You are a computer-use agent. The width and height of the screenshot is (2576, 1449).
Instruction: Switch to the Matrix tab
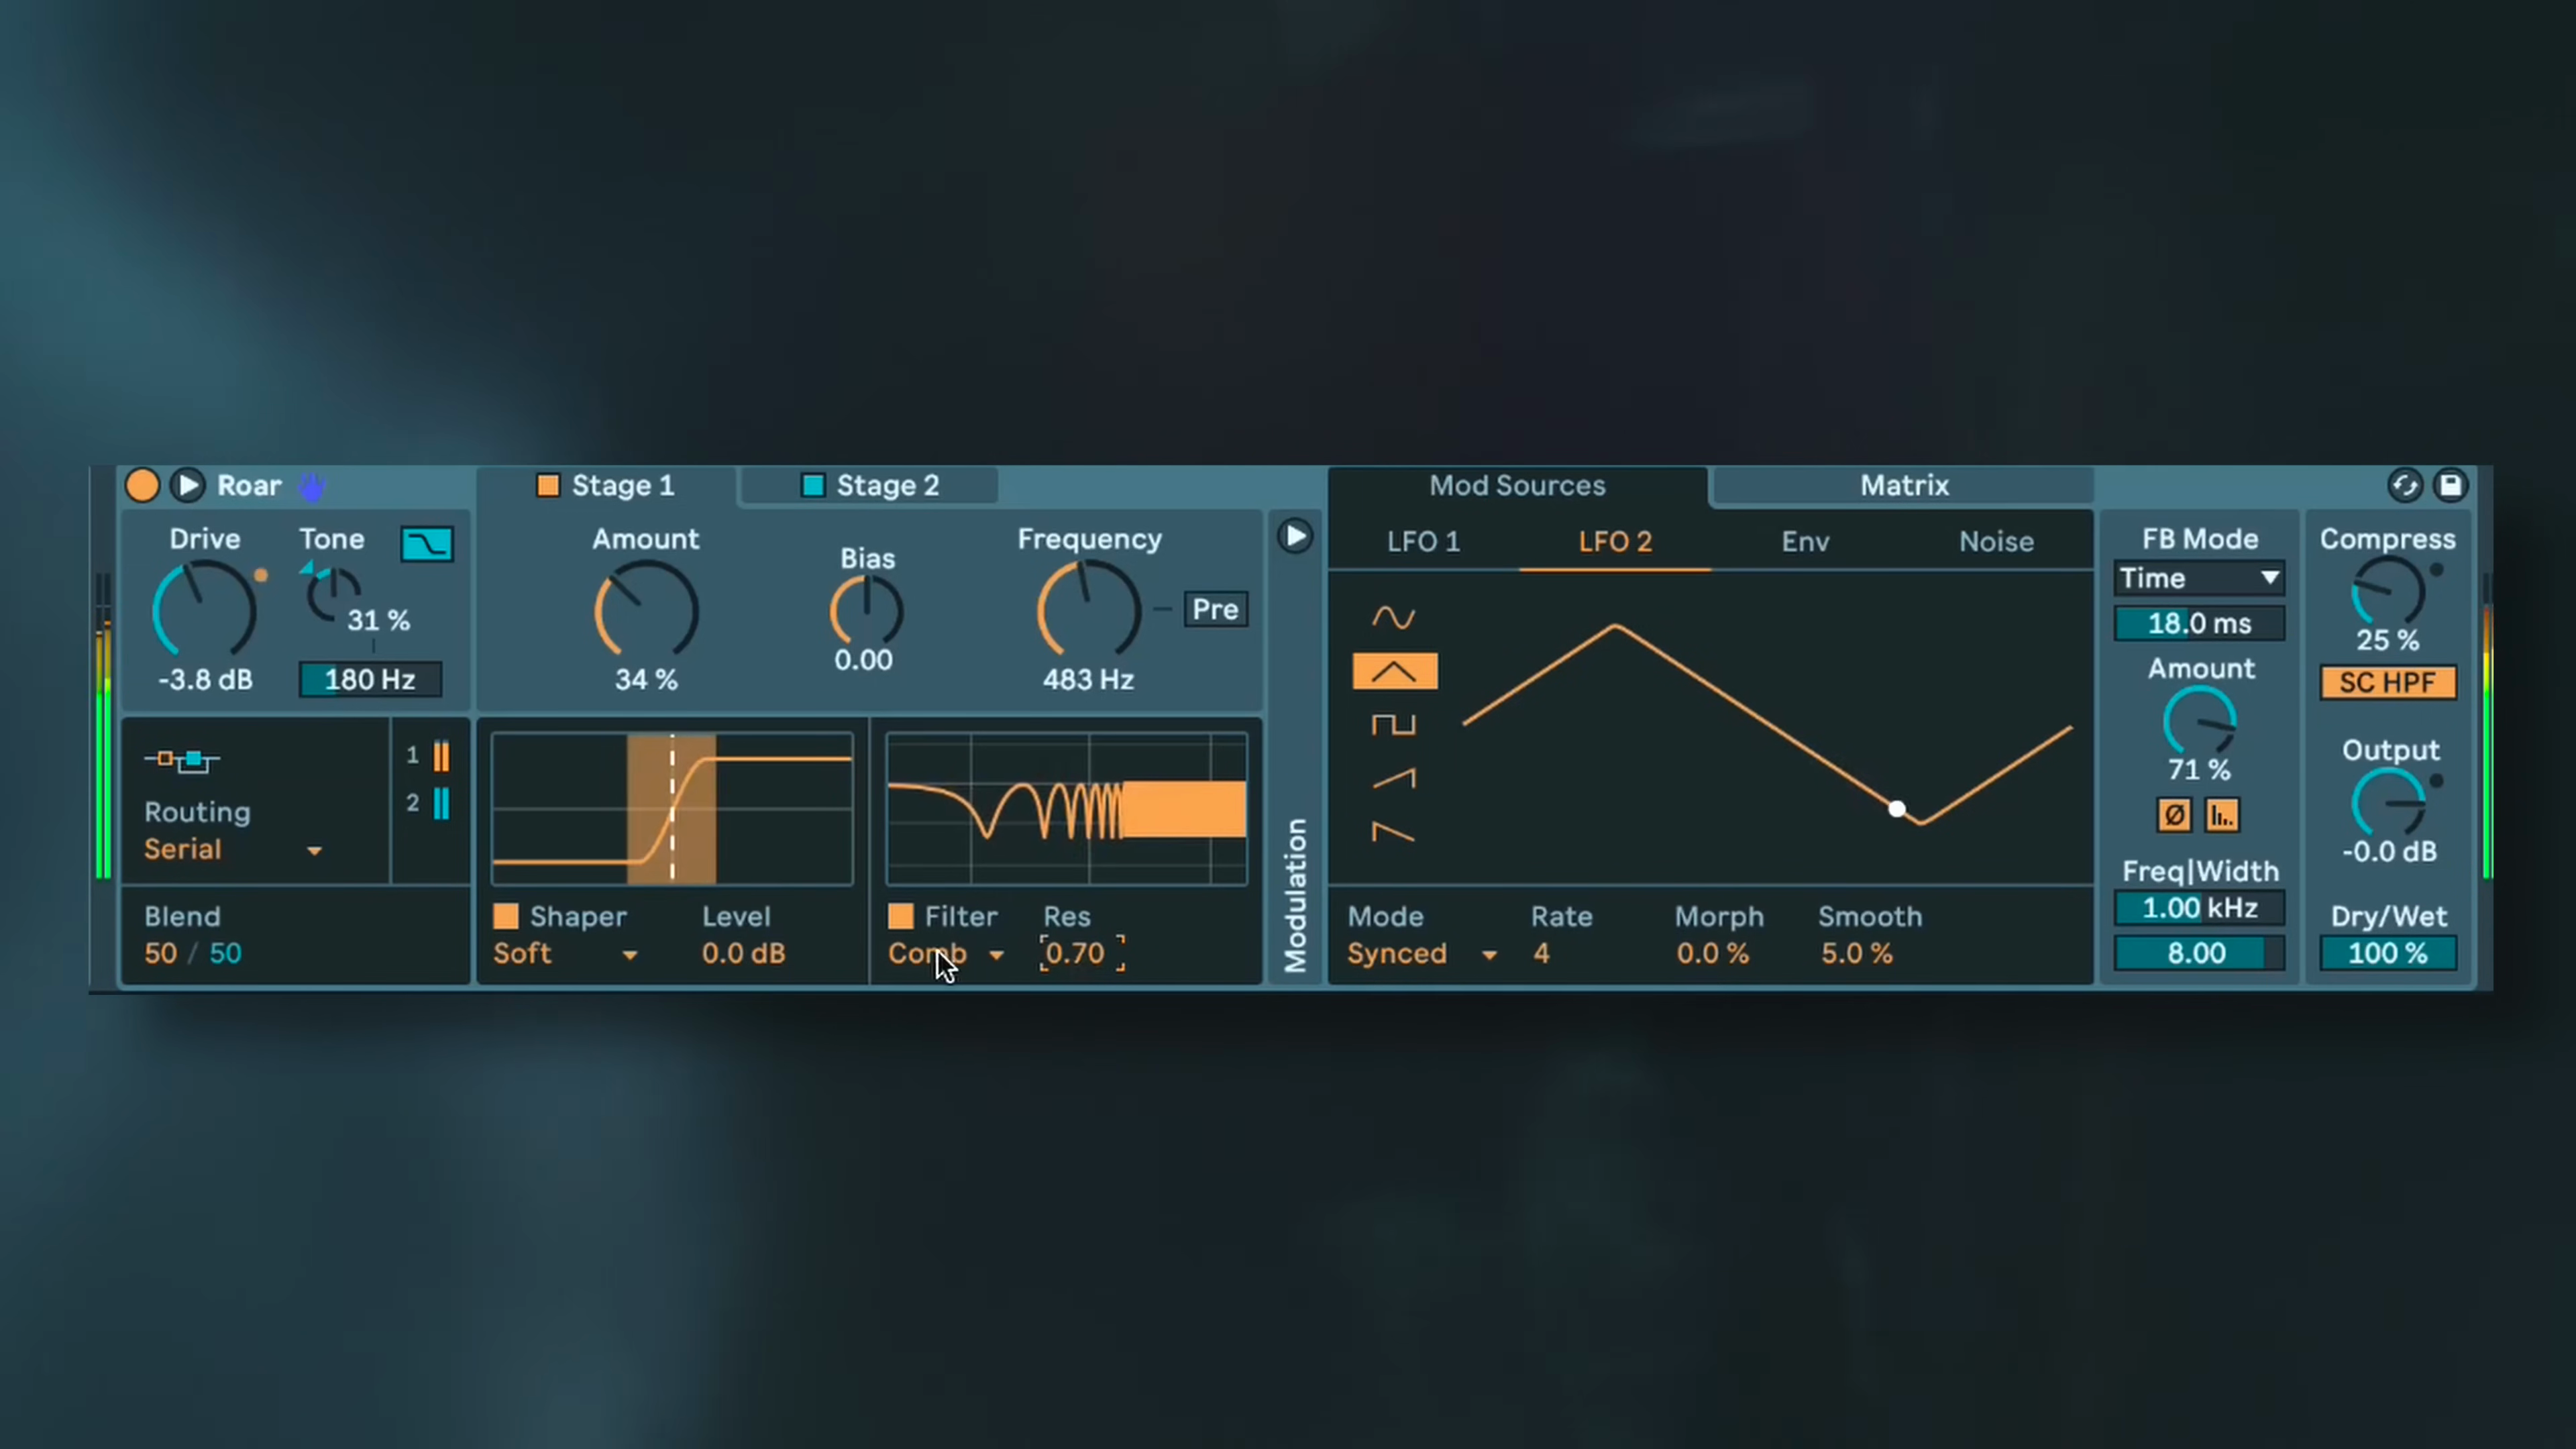[x=1903, y=486]
